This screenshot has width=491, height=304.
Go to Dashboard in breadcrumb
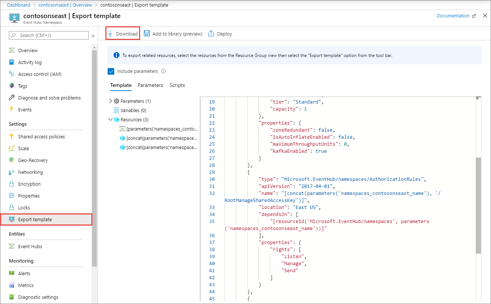pos(18,5)
